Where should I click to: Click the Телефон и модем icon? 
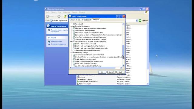tap(78, 84)
